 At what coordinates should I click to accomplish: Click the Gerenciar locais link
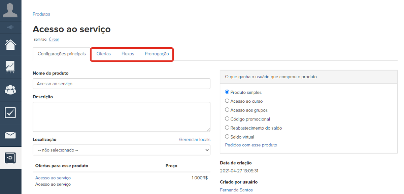tap(195, 140)
